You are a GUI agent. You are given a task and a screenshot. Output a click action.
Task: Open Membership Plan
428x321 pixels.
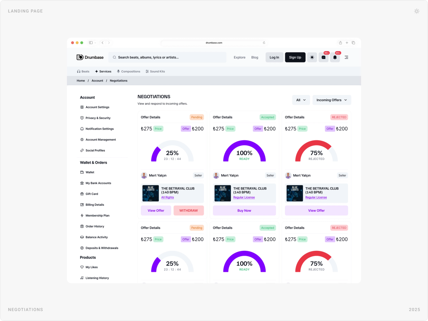(95, 216)
